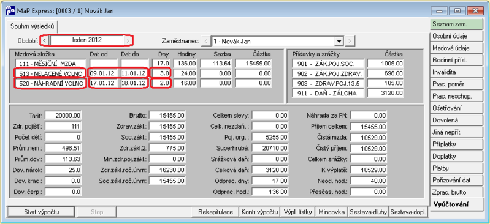The height and width of the screenshot is (224, 490).
Task: Click Zdr.zákl.roč.úhrn field 16230.00
Action: coord(167,170)
